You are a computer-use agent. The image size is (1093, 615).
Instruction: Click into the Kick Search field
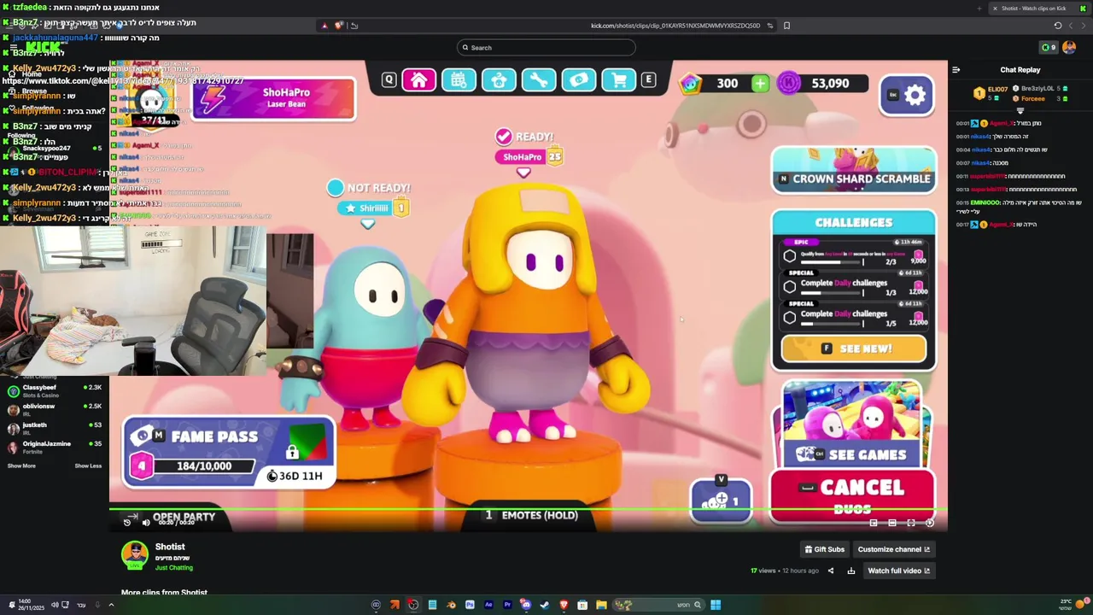point(546,48)
